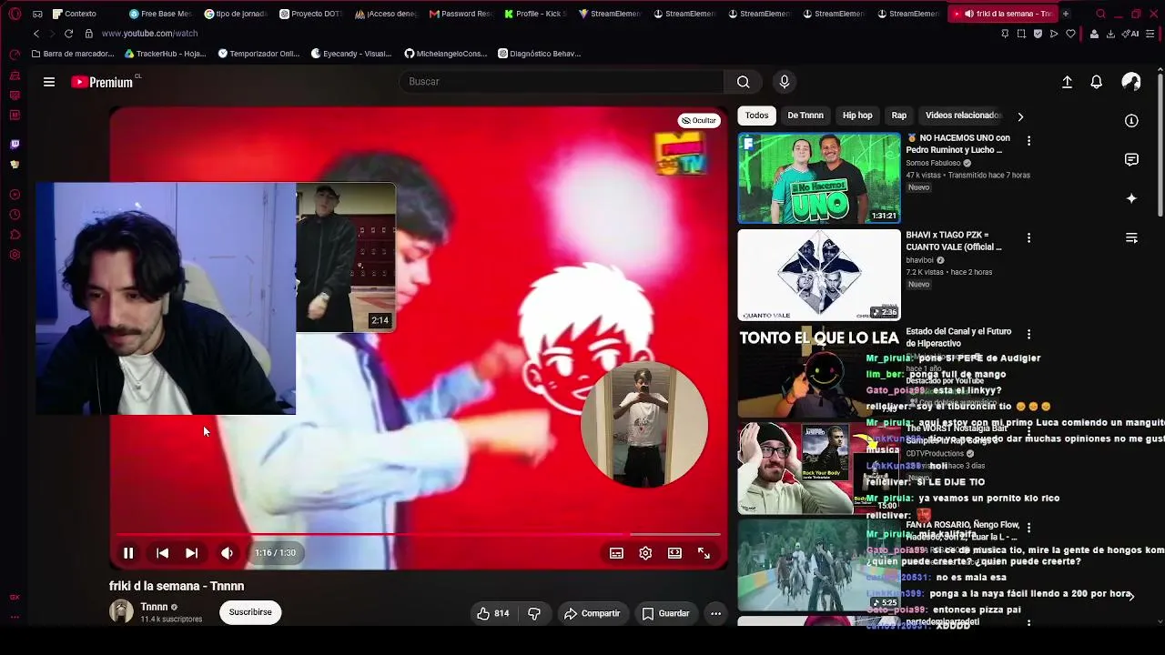Open a new browser tab
Image resolution: width=1165 pixels, height=655 pixels.
pos(1066,14)
